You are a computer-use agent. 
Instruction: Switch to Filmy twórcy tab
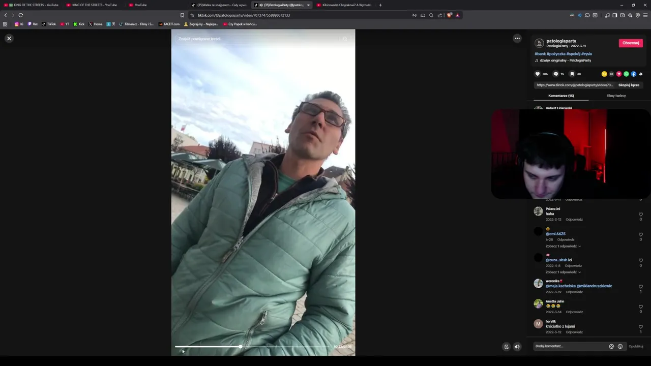pos(616,96)
